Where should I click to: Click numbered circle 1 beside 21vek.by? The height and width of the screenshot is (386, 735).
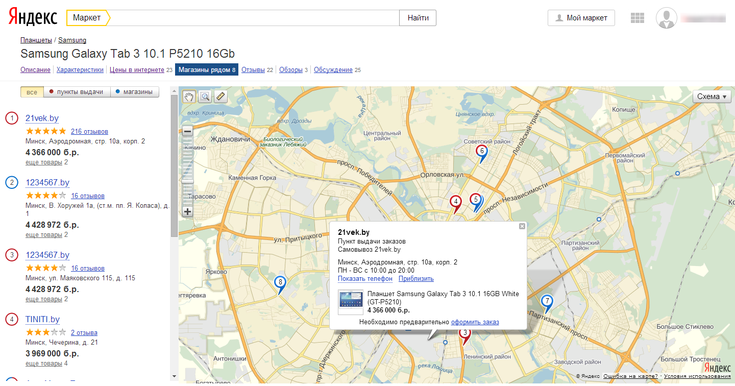click(11, 118)
